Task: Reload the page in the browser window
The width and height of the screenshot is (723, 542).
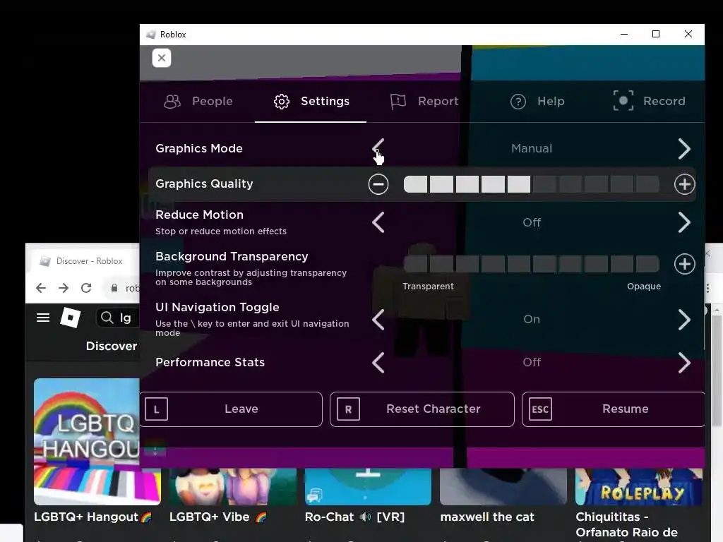Action: click(86, 288)
